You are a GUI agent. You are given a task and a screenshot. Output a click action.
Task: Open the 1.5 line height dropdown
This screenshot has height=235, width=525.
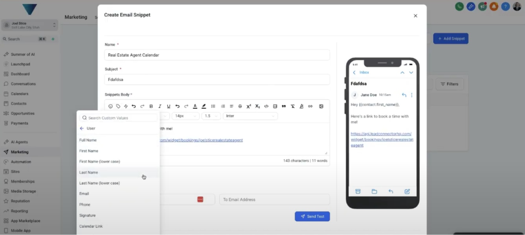click(x=211, y=116)
